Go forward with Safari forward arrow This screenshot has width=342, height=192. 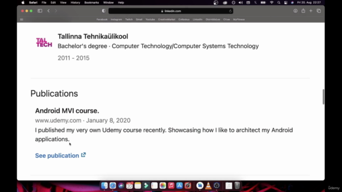click(56, 11)
